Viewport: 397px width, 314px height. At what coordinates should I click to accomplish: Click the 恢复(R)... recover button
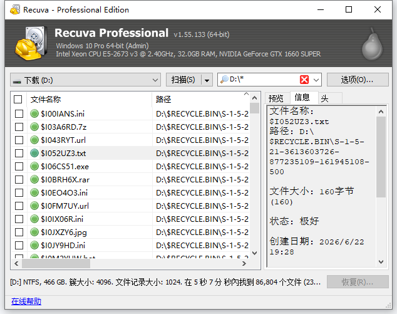(358, 282)
